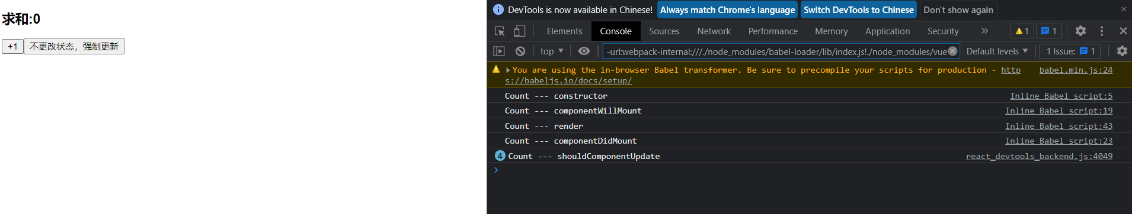Activate the inspect element picker icon
Image resolution: width=1132 pixels, height=214 pixels.
500,31
